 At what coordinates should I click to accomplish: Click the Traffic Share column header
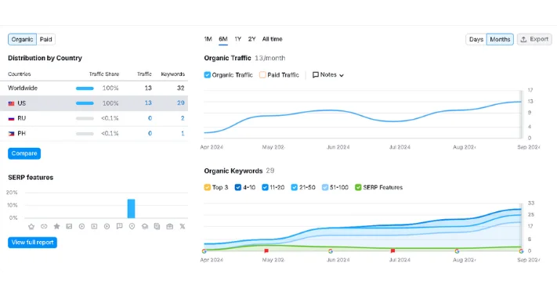pyautogui.click(x=104, y=74)
